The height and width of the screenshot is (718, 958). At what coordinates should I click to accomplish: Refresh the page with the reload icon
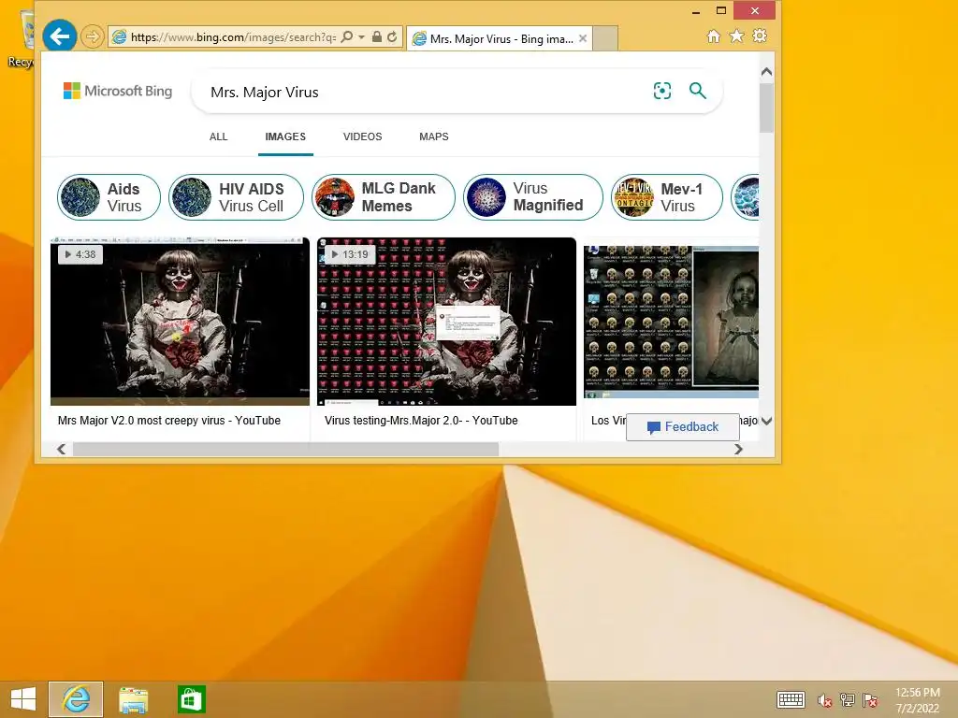click(x=392, y=37)
